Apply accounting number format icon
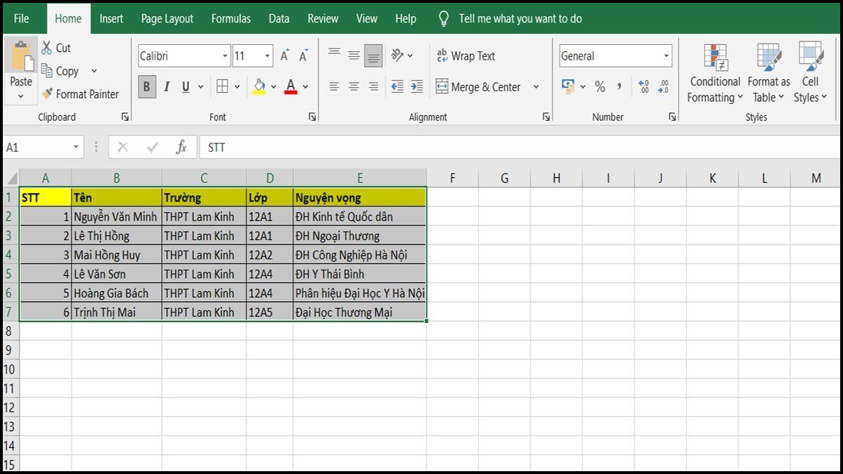The height and width of the screenshot is (474, 843). [568, 86]
